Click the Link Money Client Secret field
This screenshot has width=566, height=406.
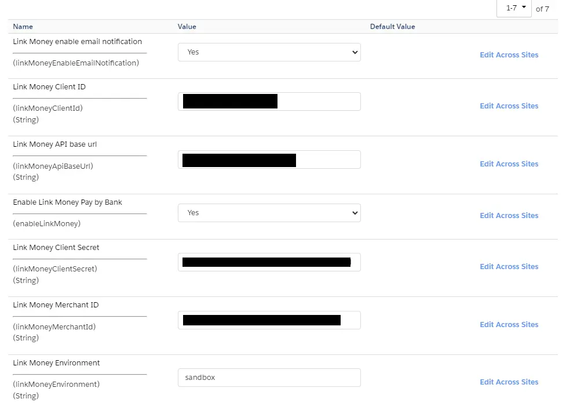[x=269, y=262]
